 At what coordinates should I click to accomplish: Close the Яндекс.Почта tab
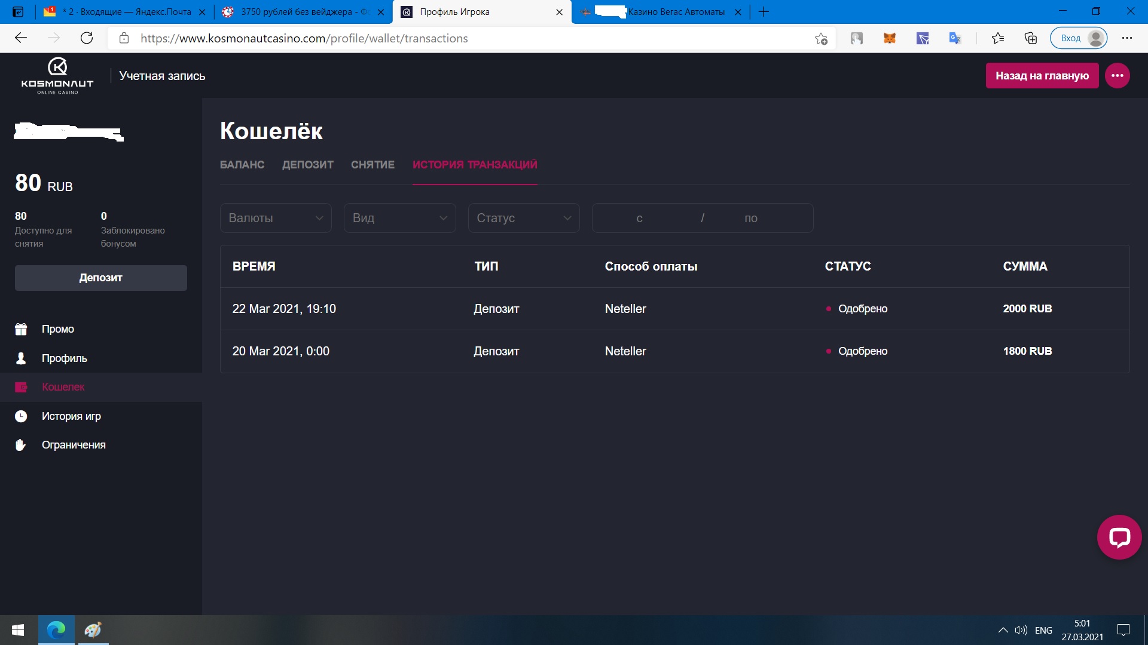pyautogui.click(x=202, y=12)
